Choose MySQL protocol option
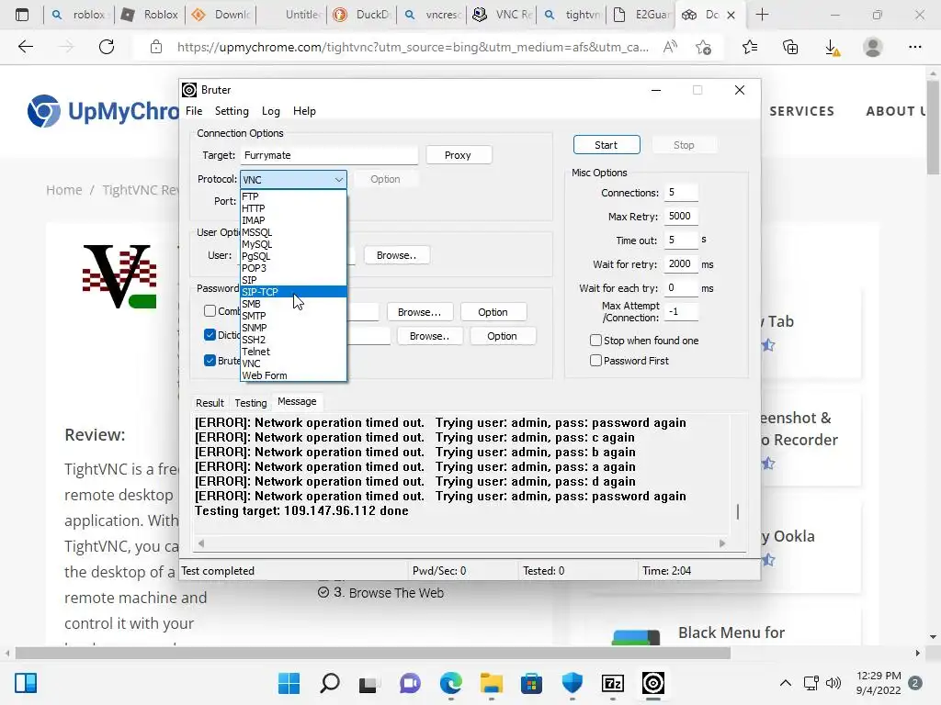Screen dimensions: 941x705 (293, 244)
